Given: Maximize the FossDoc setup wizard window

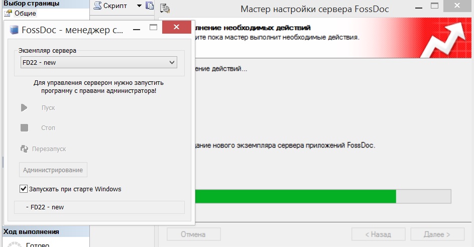Looking at the screenshot, I should point(435,6).
